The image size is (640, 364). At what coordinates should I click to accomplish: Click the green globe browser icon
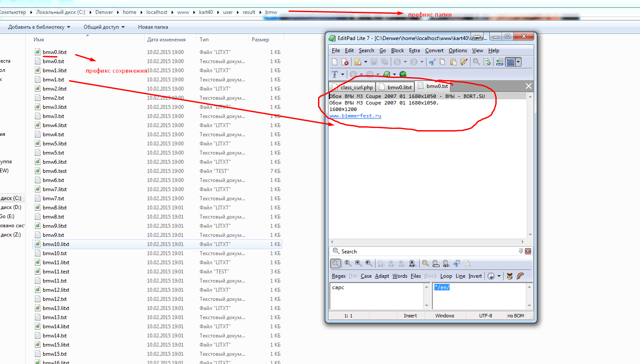tap(403, 74)
